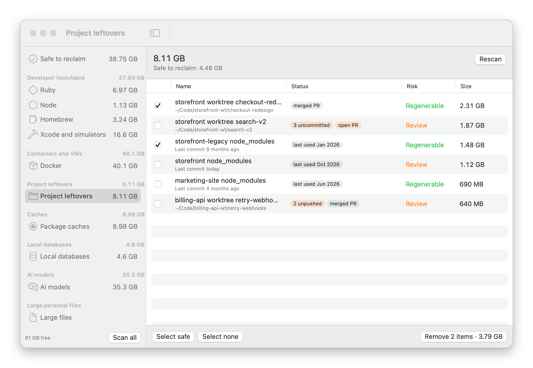Image resolution: width=533 pixels, height=368 pixels.
Task: Check the storefront node_modules checkbox
Action: [158, 164]
